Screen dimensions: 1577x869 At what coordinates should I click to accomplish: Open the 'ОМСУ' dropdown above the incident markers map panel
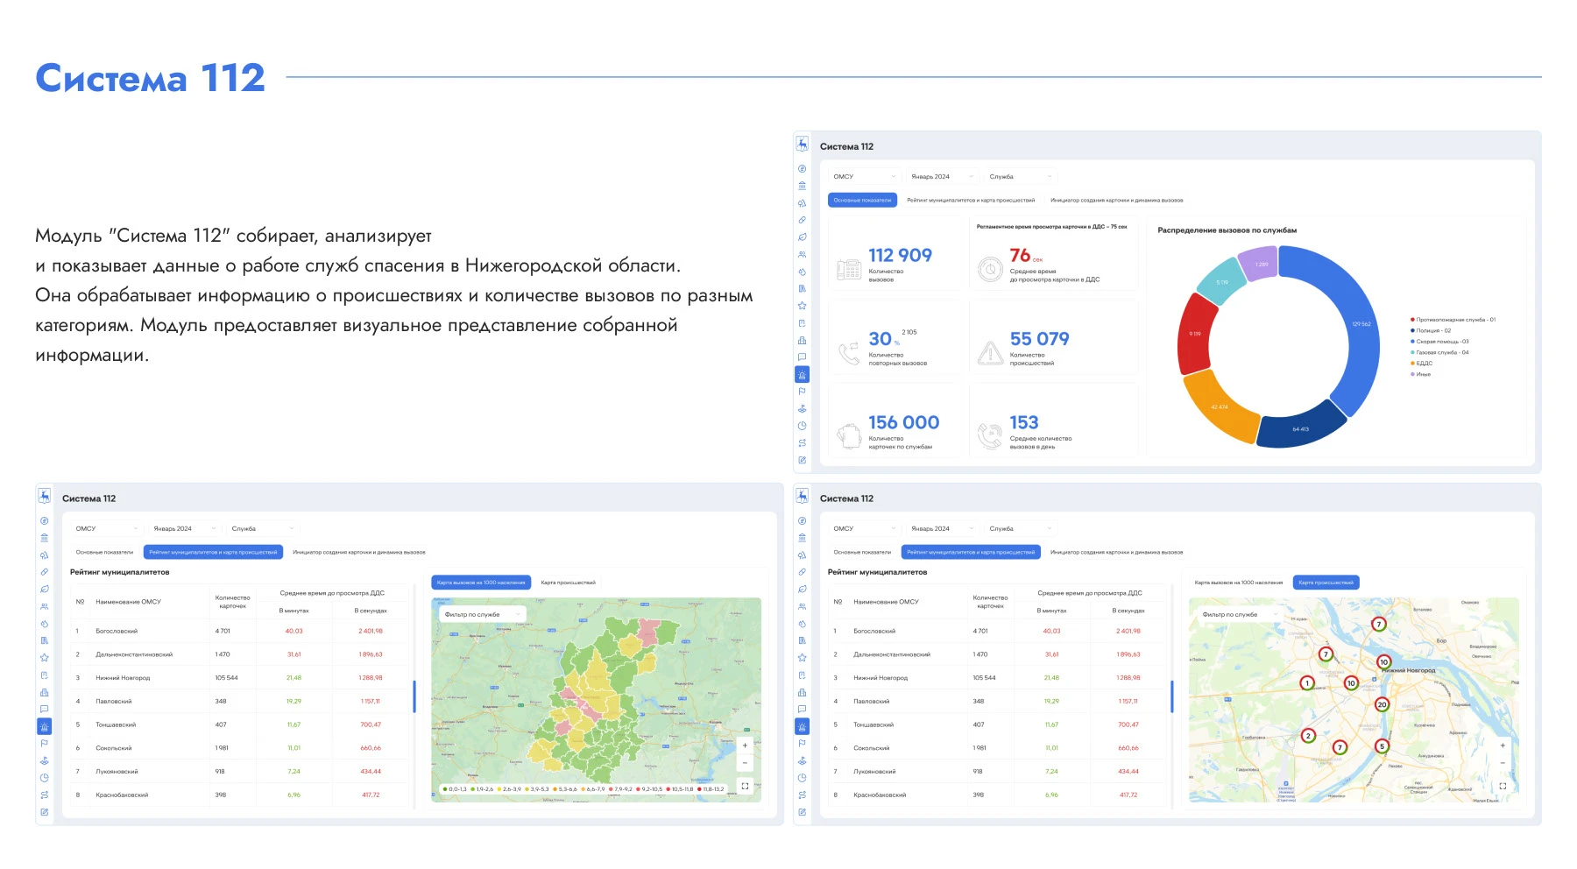coord(864,529)
